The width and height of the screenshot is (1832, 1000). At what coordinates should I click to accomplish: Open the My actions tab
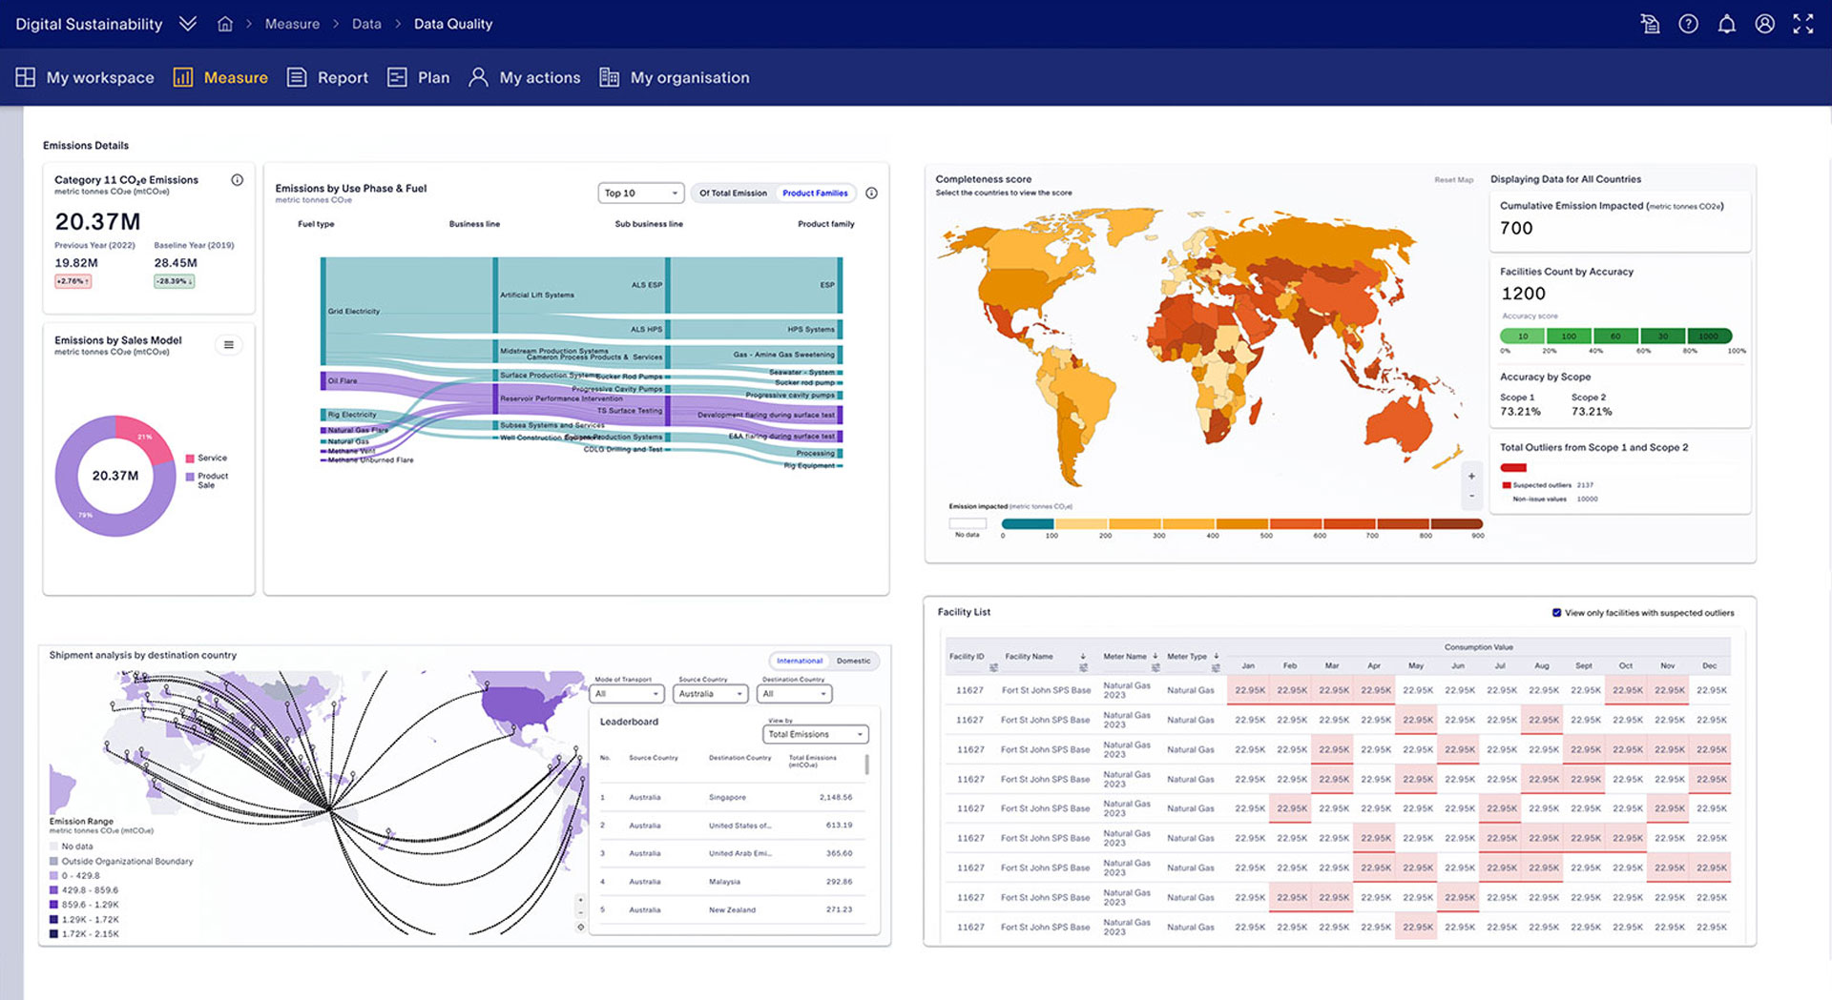[524, 77]
